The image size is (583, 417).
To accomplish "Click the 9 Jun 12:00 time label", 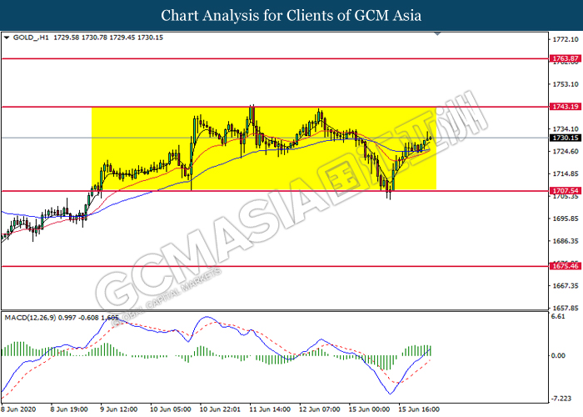I will [118, 409].
